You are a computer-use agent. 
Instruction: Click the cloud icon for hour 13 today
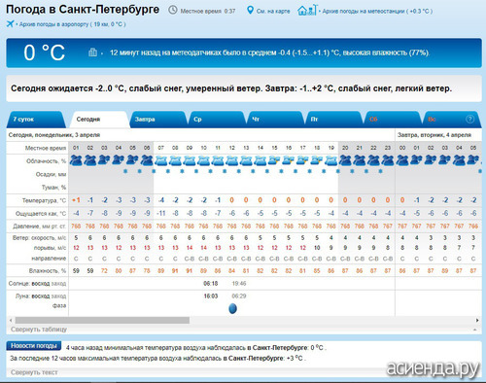click(x=246, y=160)
